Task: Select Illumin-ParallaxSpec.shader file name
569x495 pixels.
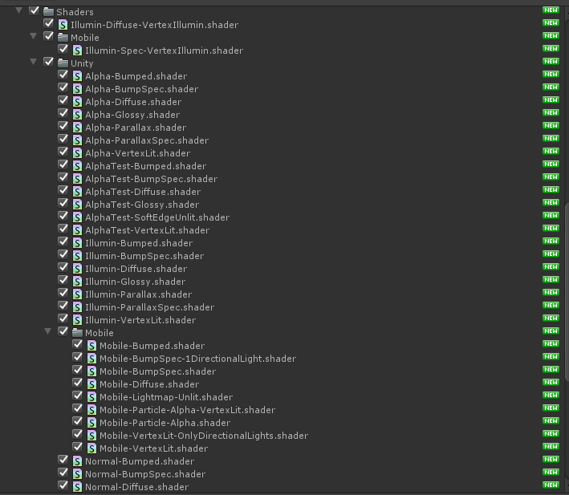Action: (x=149, y=307)
